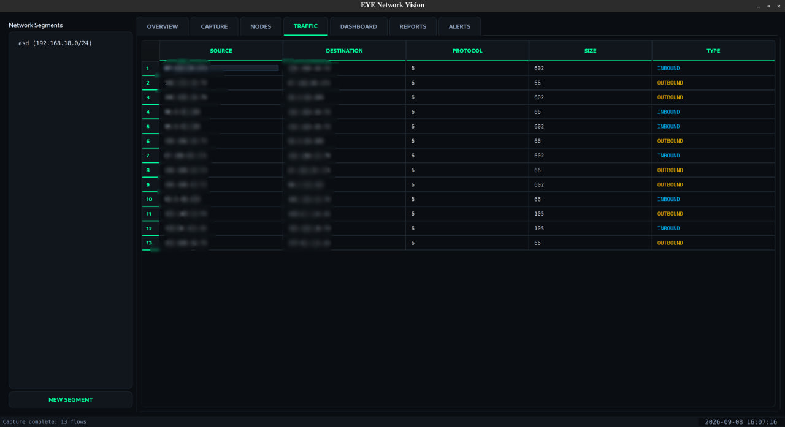Viewport: 785px width, 427px height.
Task: Click size value 105 in row 12
Action: [539, 229]
